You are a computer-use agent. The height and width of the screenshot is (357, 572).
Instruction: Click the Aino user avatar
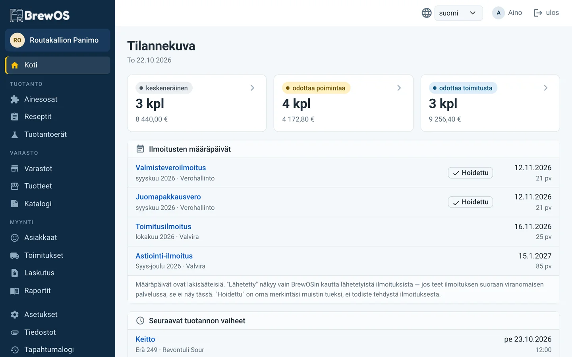499,13
